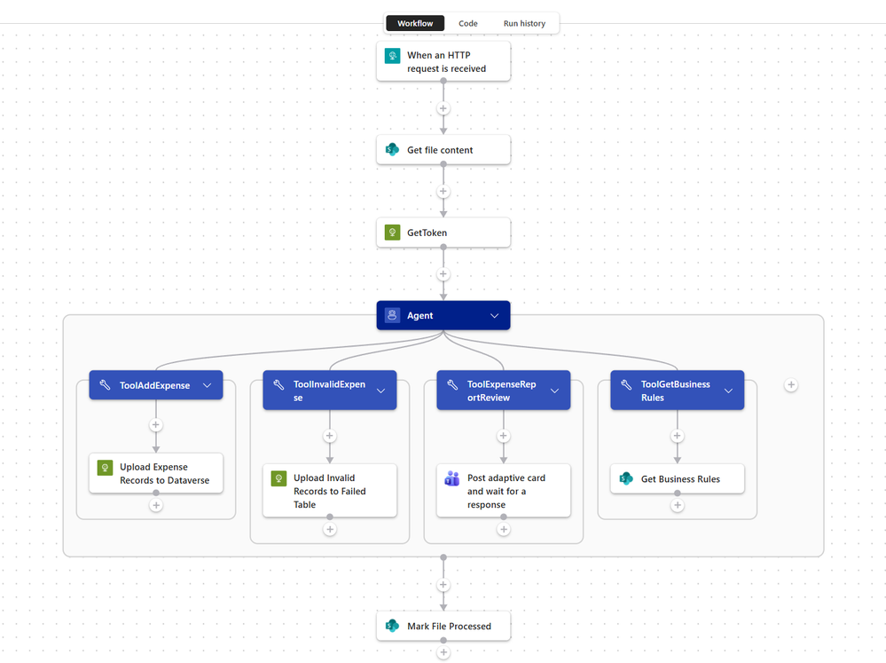Open Upload Expense Records to Dataverse action

click(x=156, y=473)
